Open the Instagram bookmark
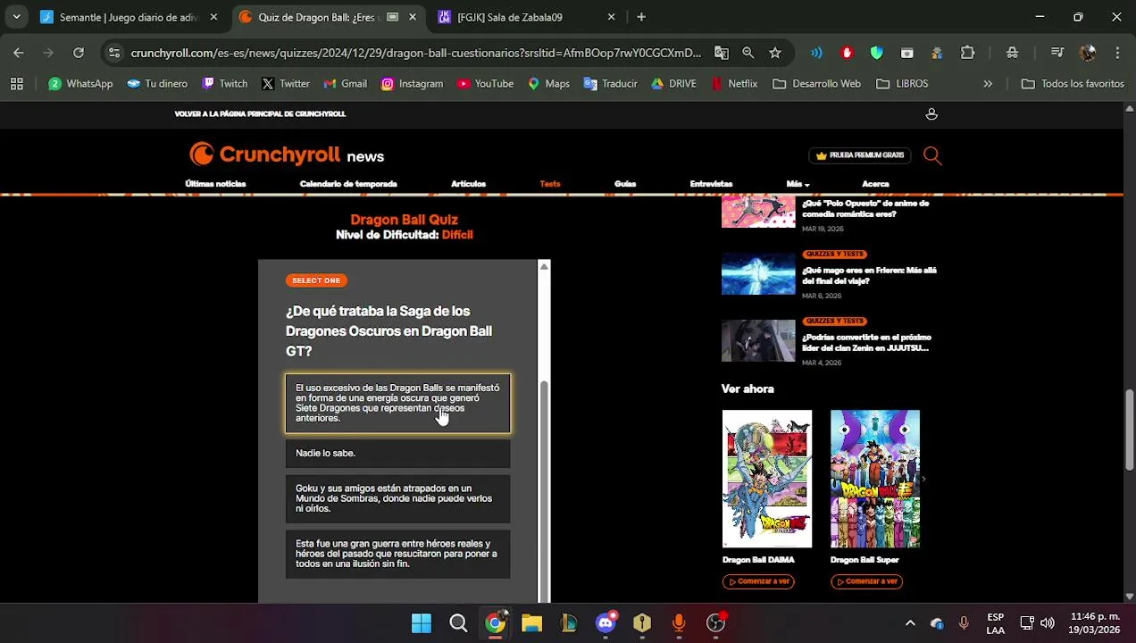The height and width of the screenshot is (643, 1136). pyautogui.click(x=412, y=83)
